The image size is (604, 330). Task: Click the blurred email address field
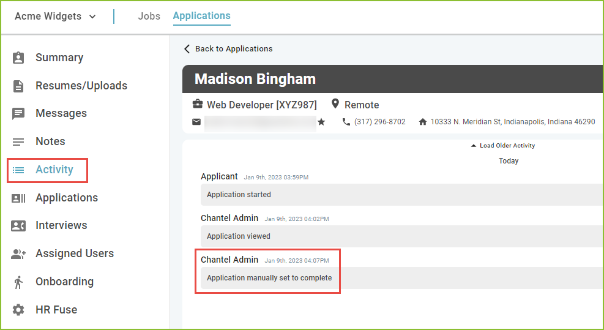pos(261,124)
